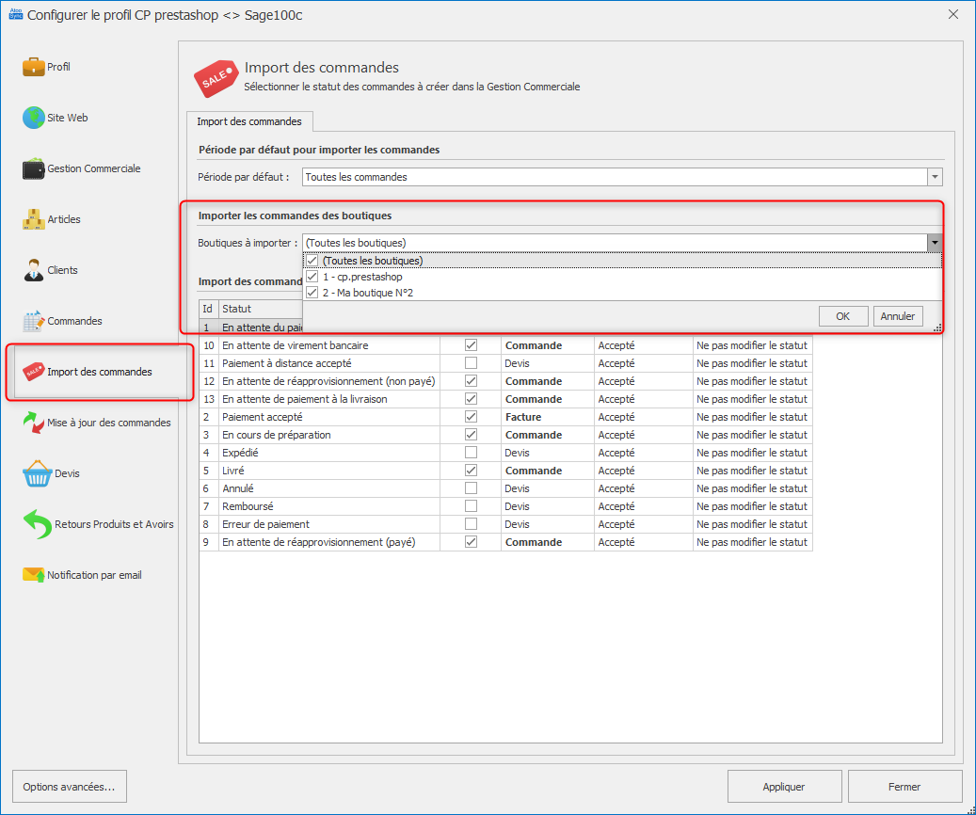Open Gestion Commerciale wallet icon
Viewport: 976px width, 815px height.
coord(33,168)
